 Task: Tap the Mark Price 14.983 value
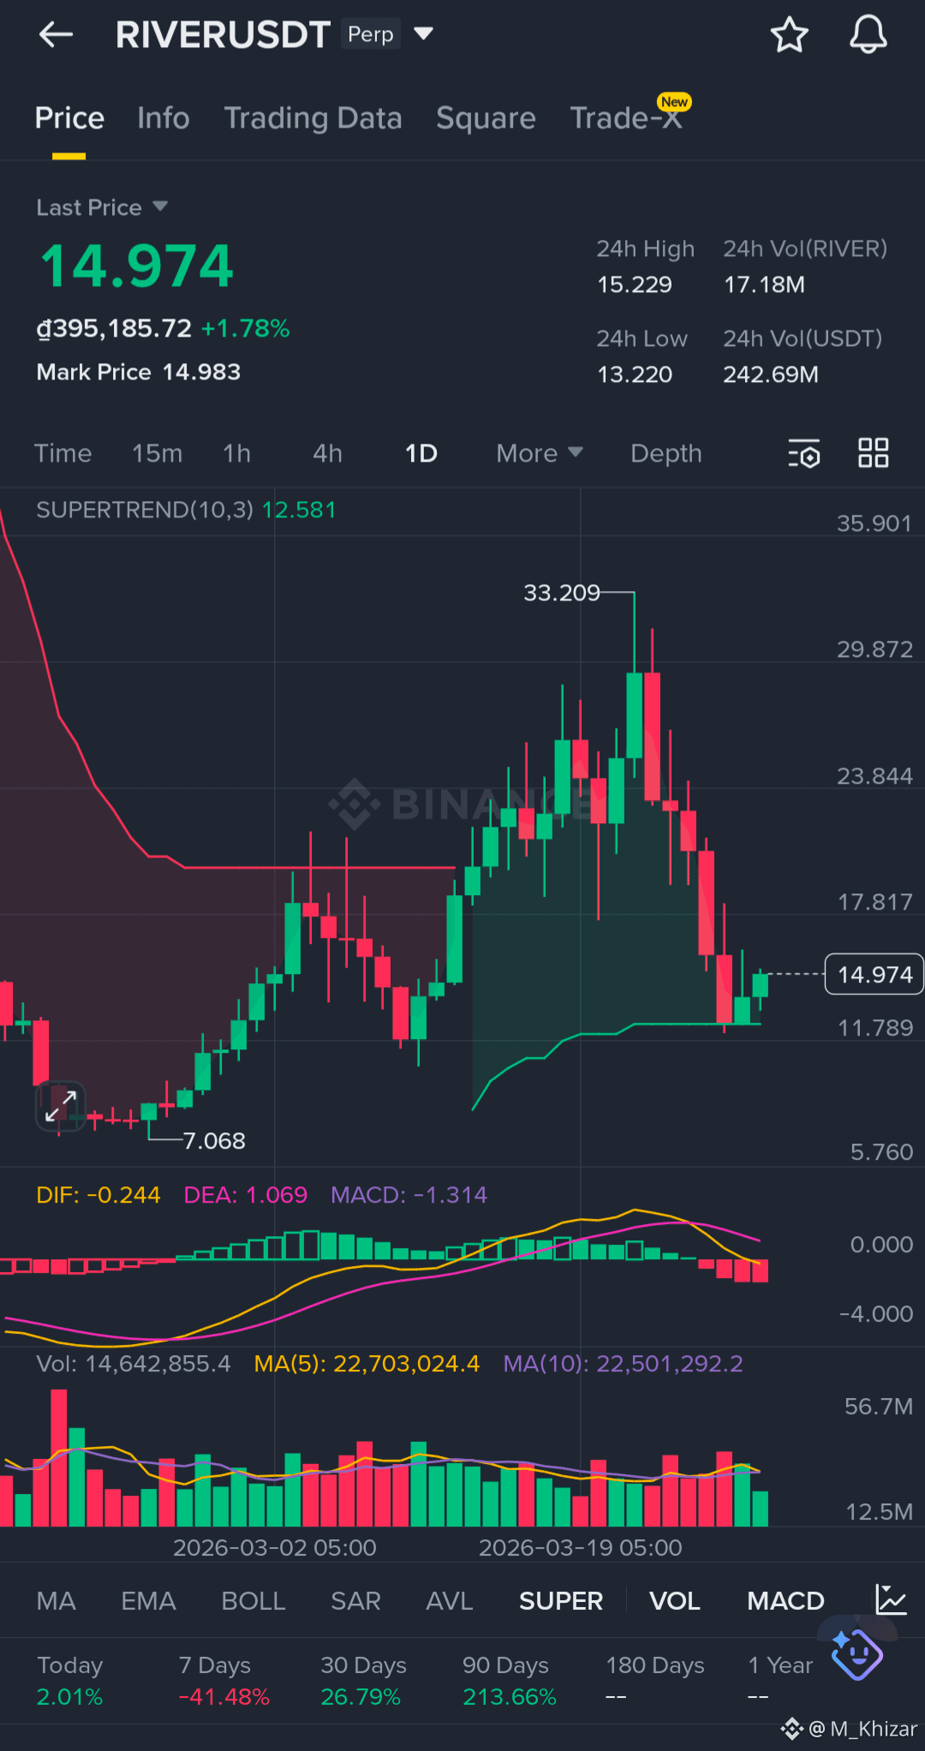tap(139, 372)
